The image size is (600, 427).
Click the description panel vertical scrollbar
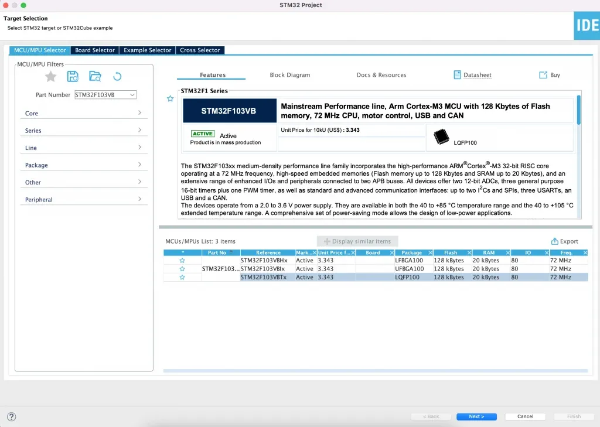click(579, 111)
